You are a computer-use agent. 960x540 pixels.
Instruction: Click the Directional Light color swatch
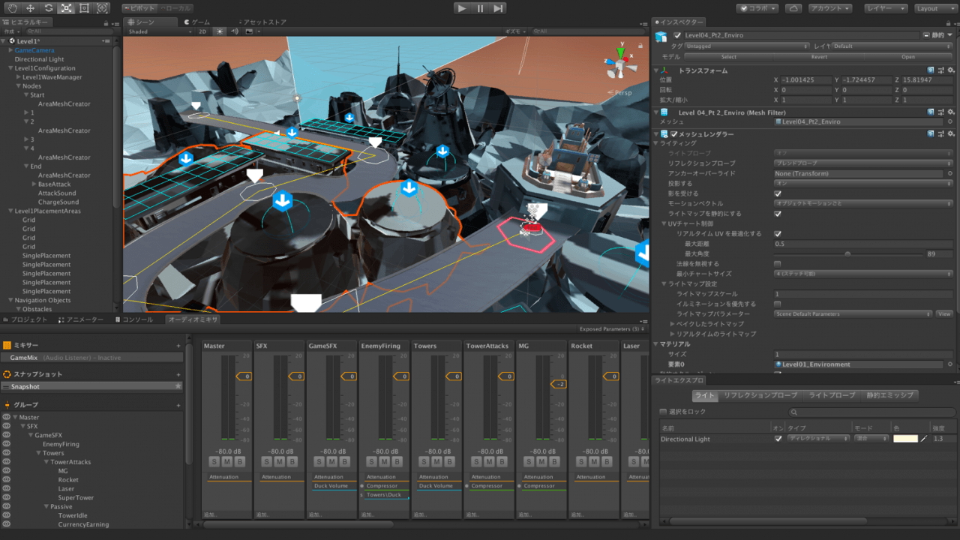pos(905,439)
